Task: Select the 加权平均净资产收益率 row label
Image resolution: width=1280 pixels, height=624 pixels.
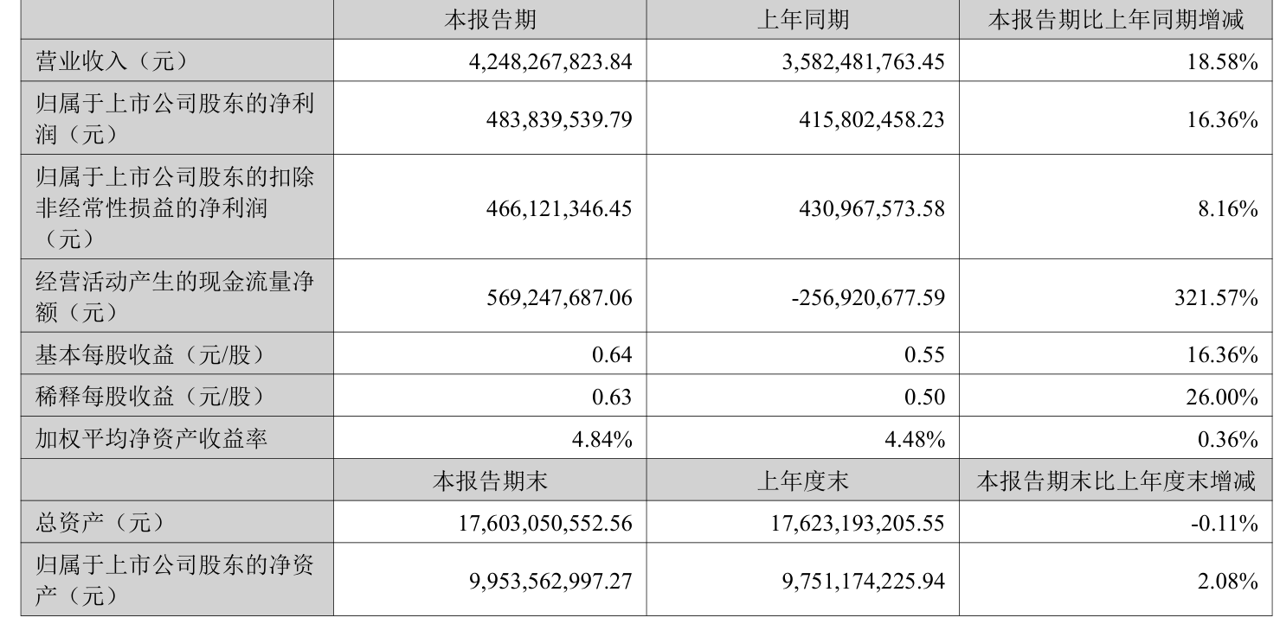Action: click(151, 440)
